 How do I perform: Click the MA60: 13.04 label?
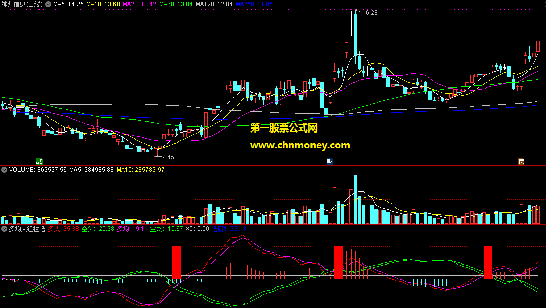(176, 4)
